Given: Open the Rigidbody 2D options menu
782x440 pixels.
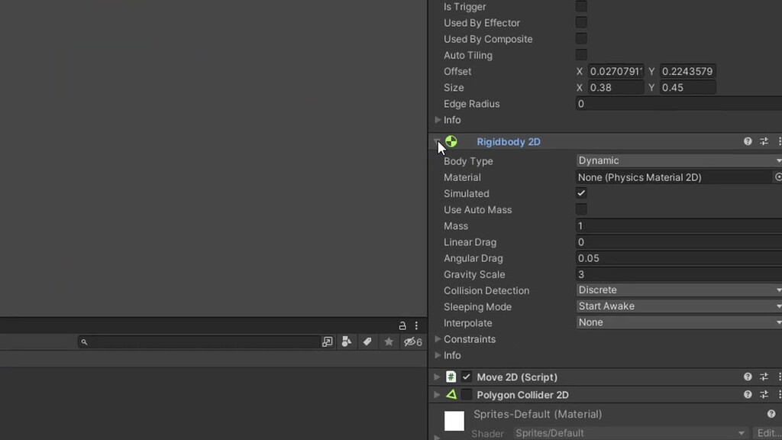Looking at the screenshot, I should (x=779, y=141).
